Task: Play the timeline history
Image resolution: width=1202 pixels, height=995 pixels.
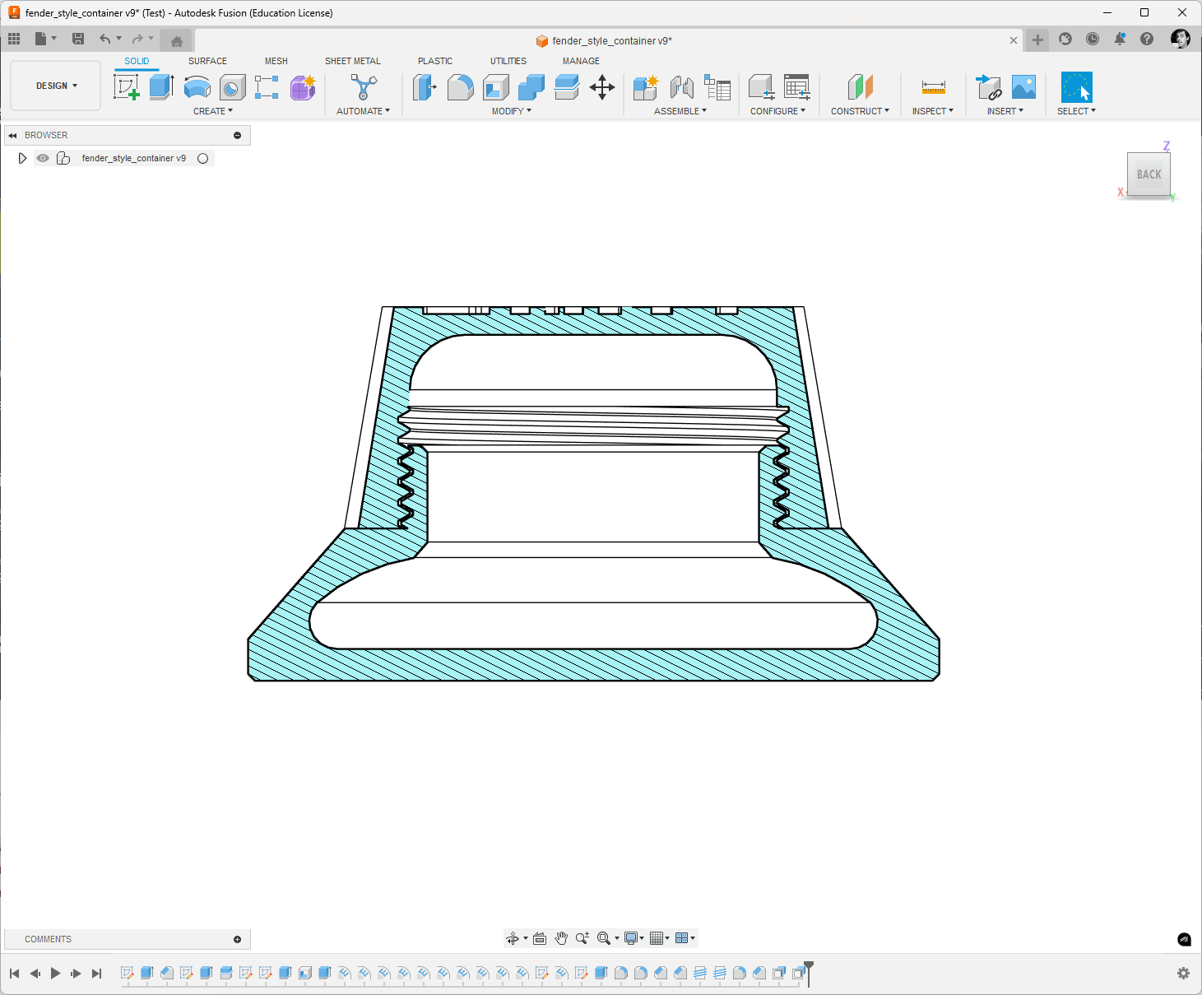Action: (x=55, y=974)
